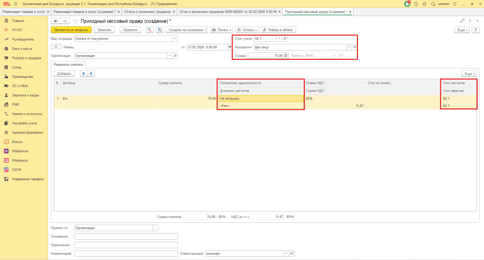
Task: Click into the Комментарий input field
Action: coord(126,254)
